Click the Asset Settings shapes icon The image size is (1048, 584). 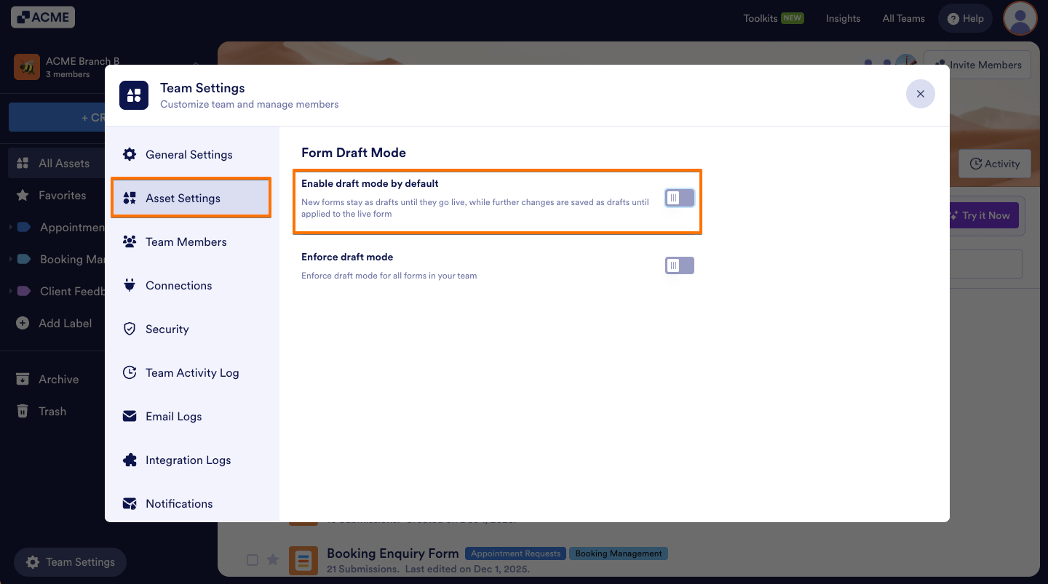coord(130,198)
